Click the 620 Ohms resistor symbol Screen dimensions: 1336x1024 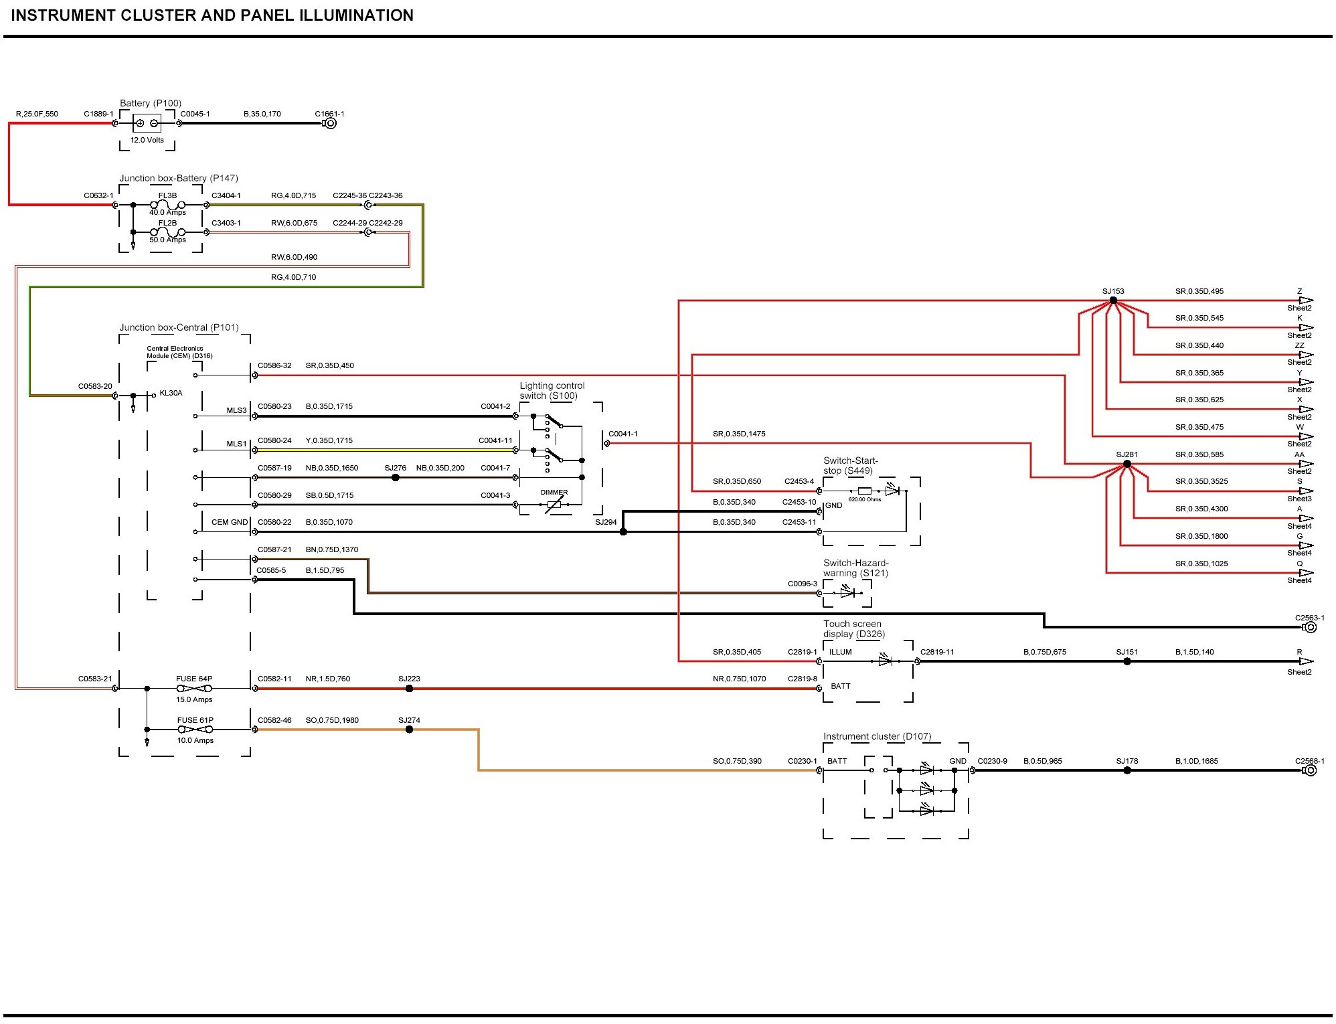(x=864, y=491)
